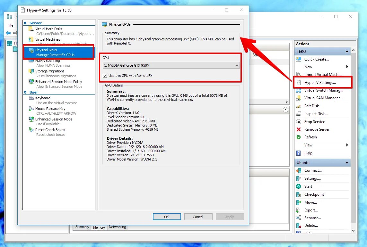This screenshot has width=367, height=247.
Task: Click the round collapse arrow in Checkpoints pane
Action: coord(285,110)
